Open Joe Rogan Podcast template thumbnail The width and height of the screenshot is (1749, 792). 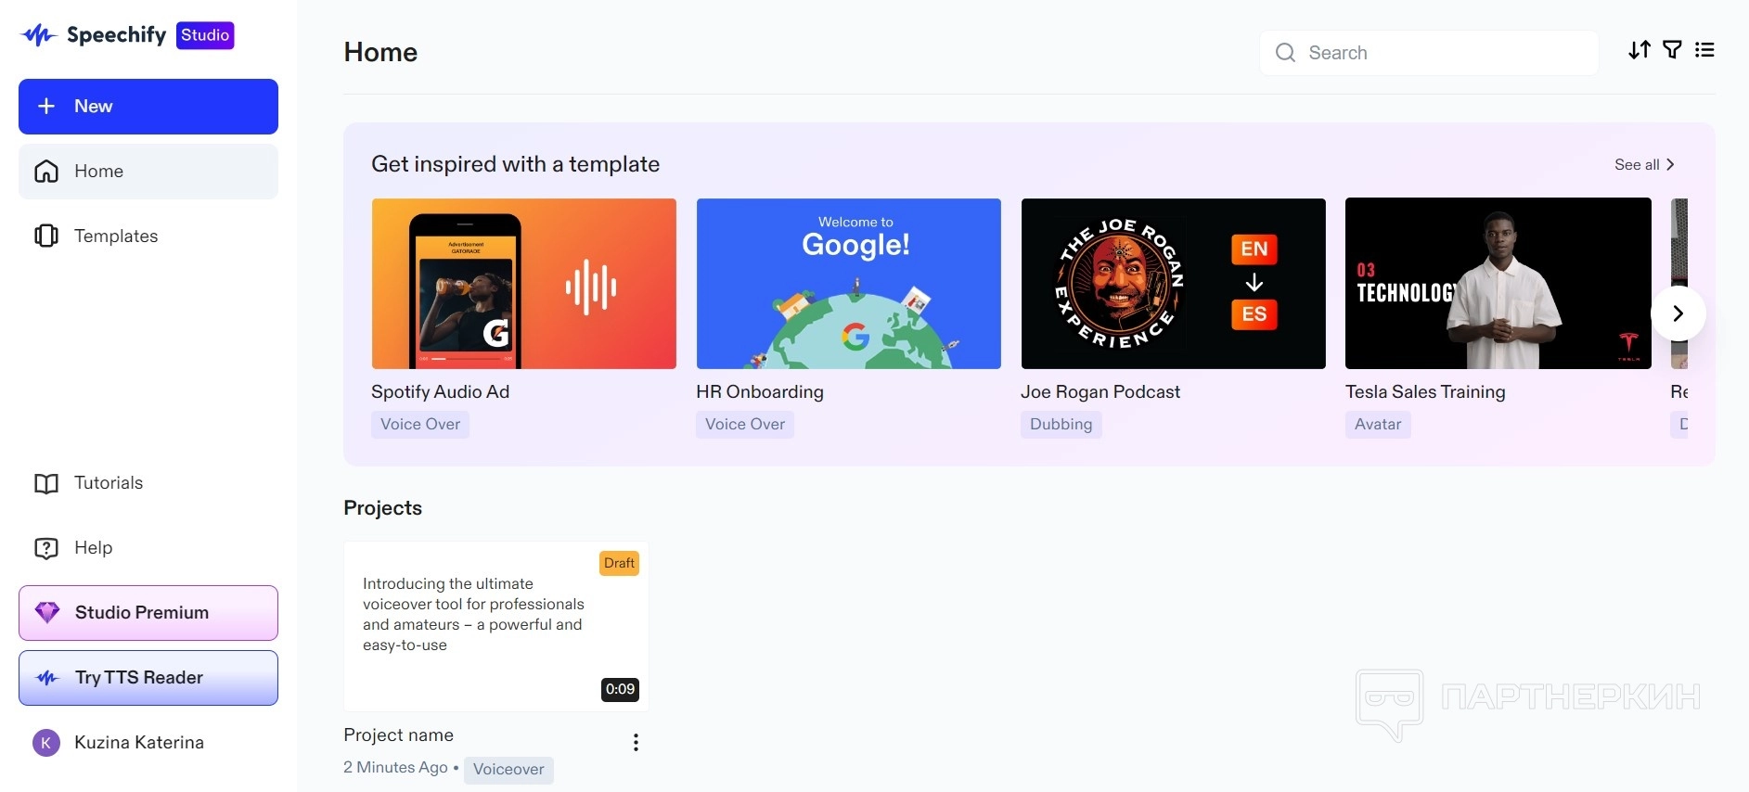tap(1174, 284)
